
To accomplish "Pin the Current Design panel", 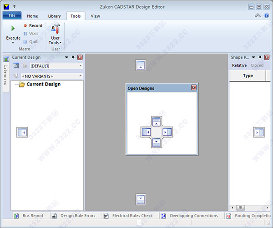I will tap(73, 57).
